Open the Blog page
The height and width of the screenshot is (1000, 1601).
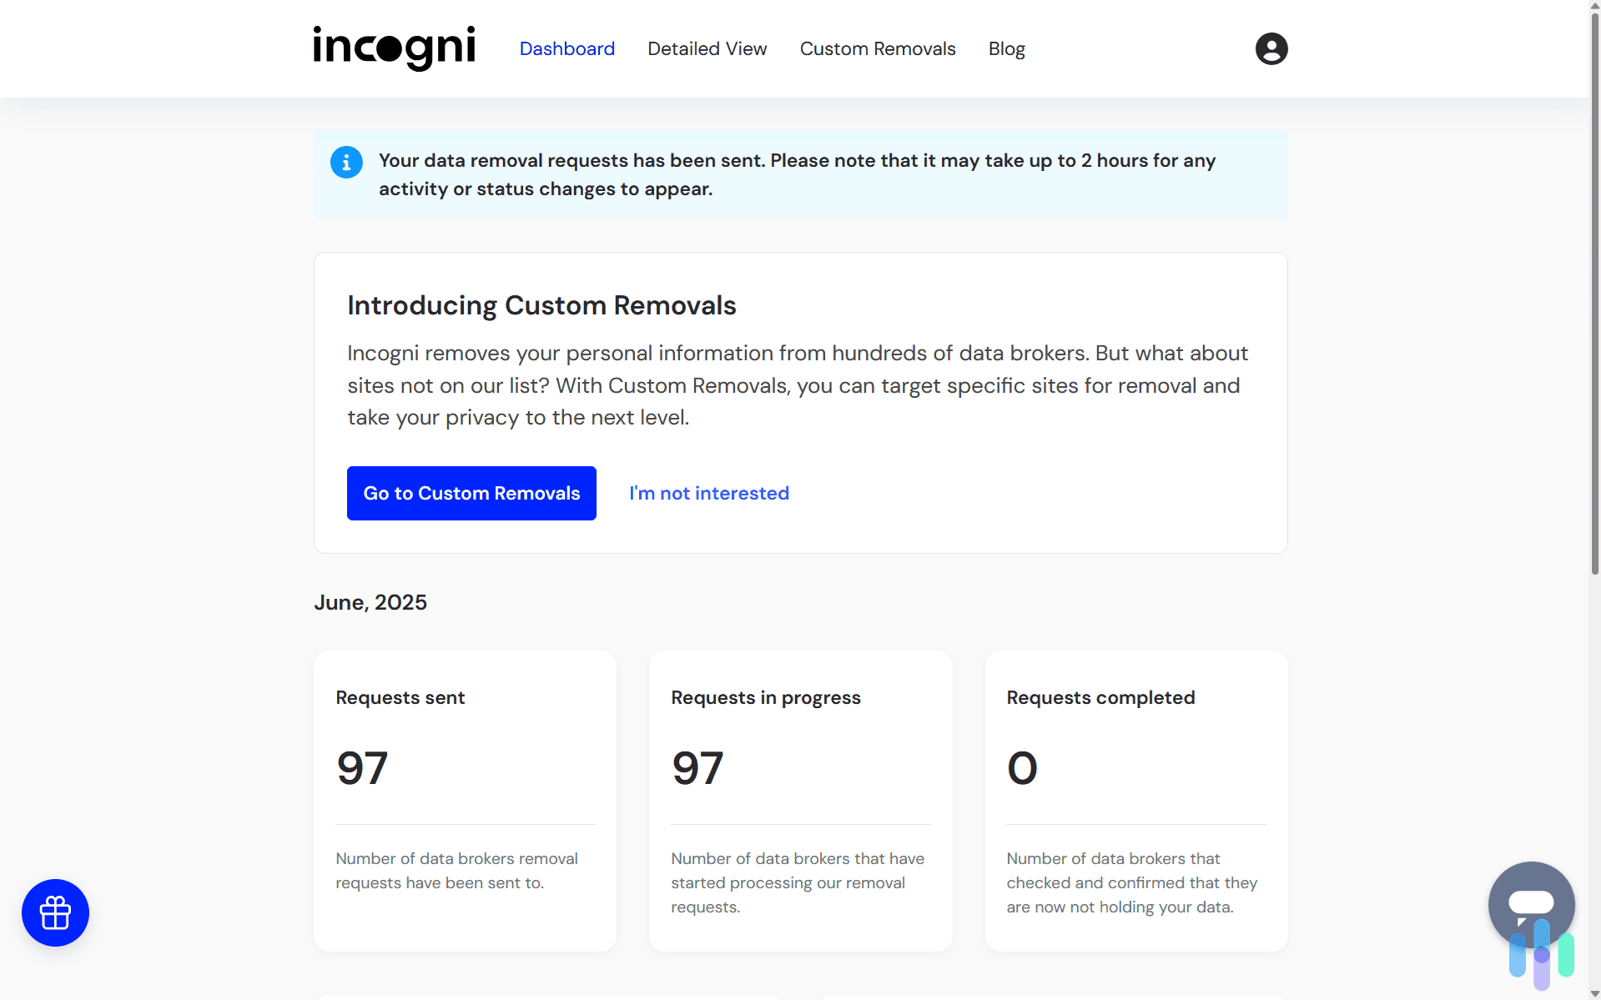point(1006,48)
